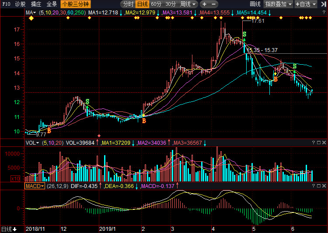328x233 pixels.
Task: Click the red B buy marker
Action: 144,121
